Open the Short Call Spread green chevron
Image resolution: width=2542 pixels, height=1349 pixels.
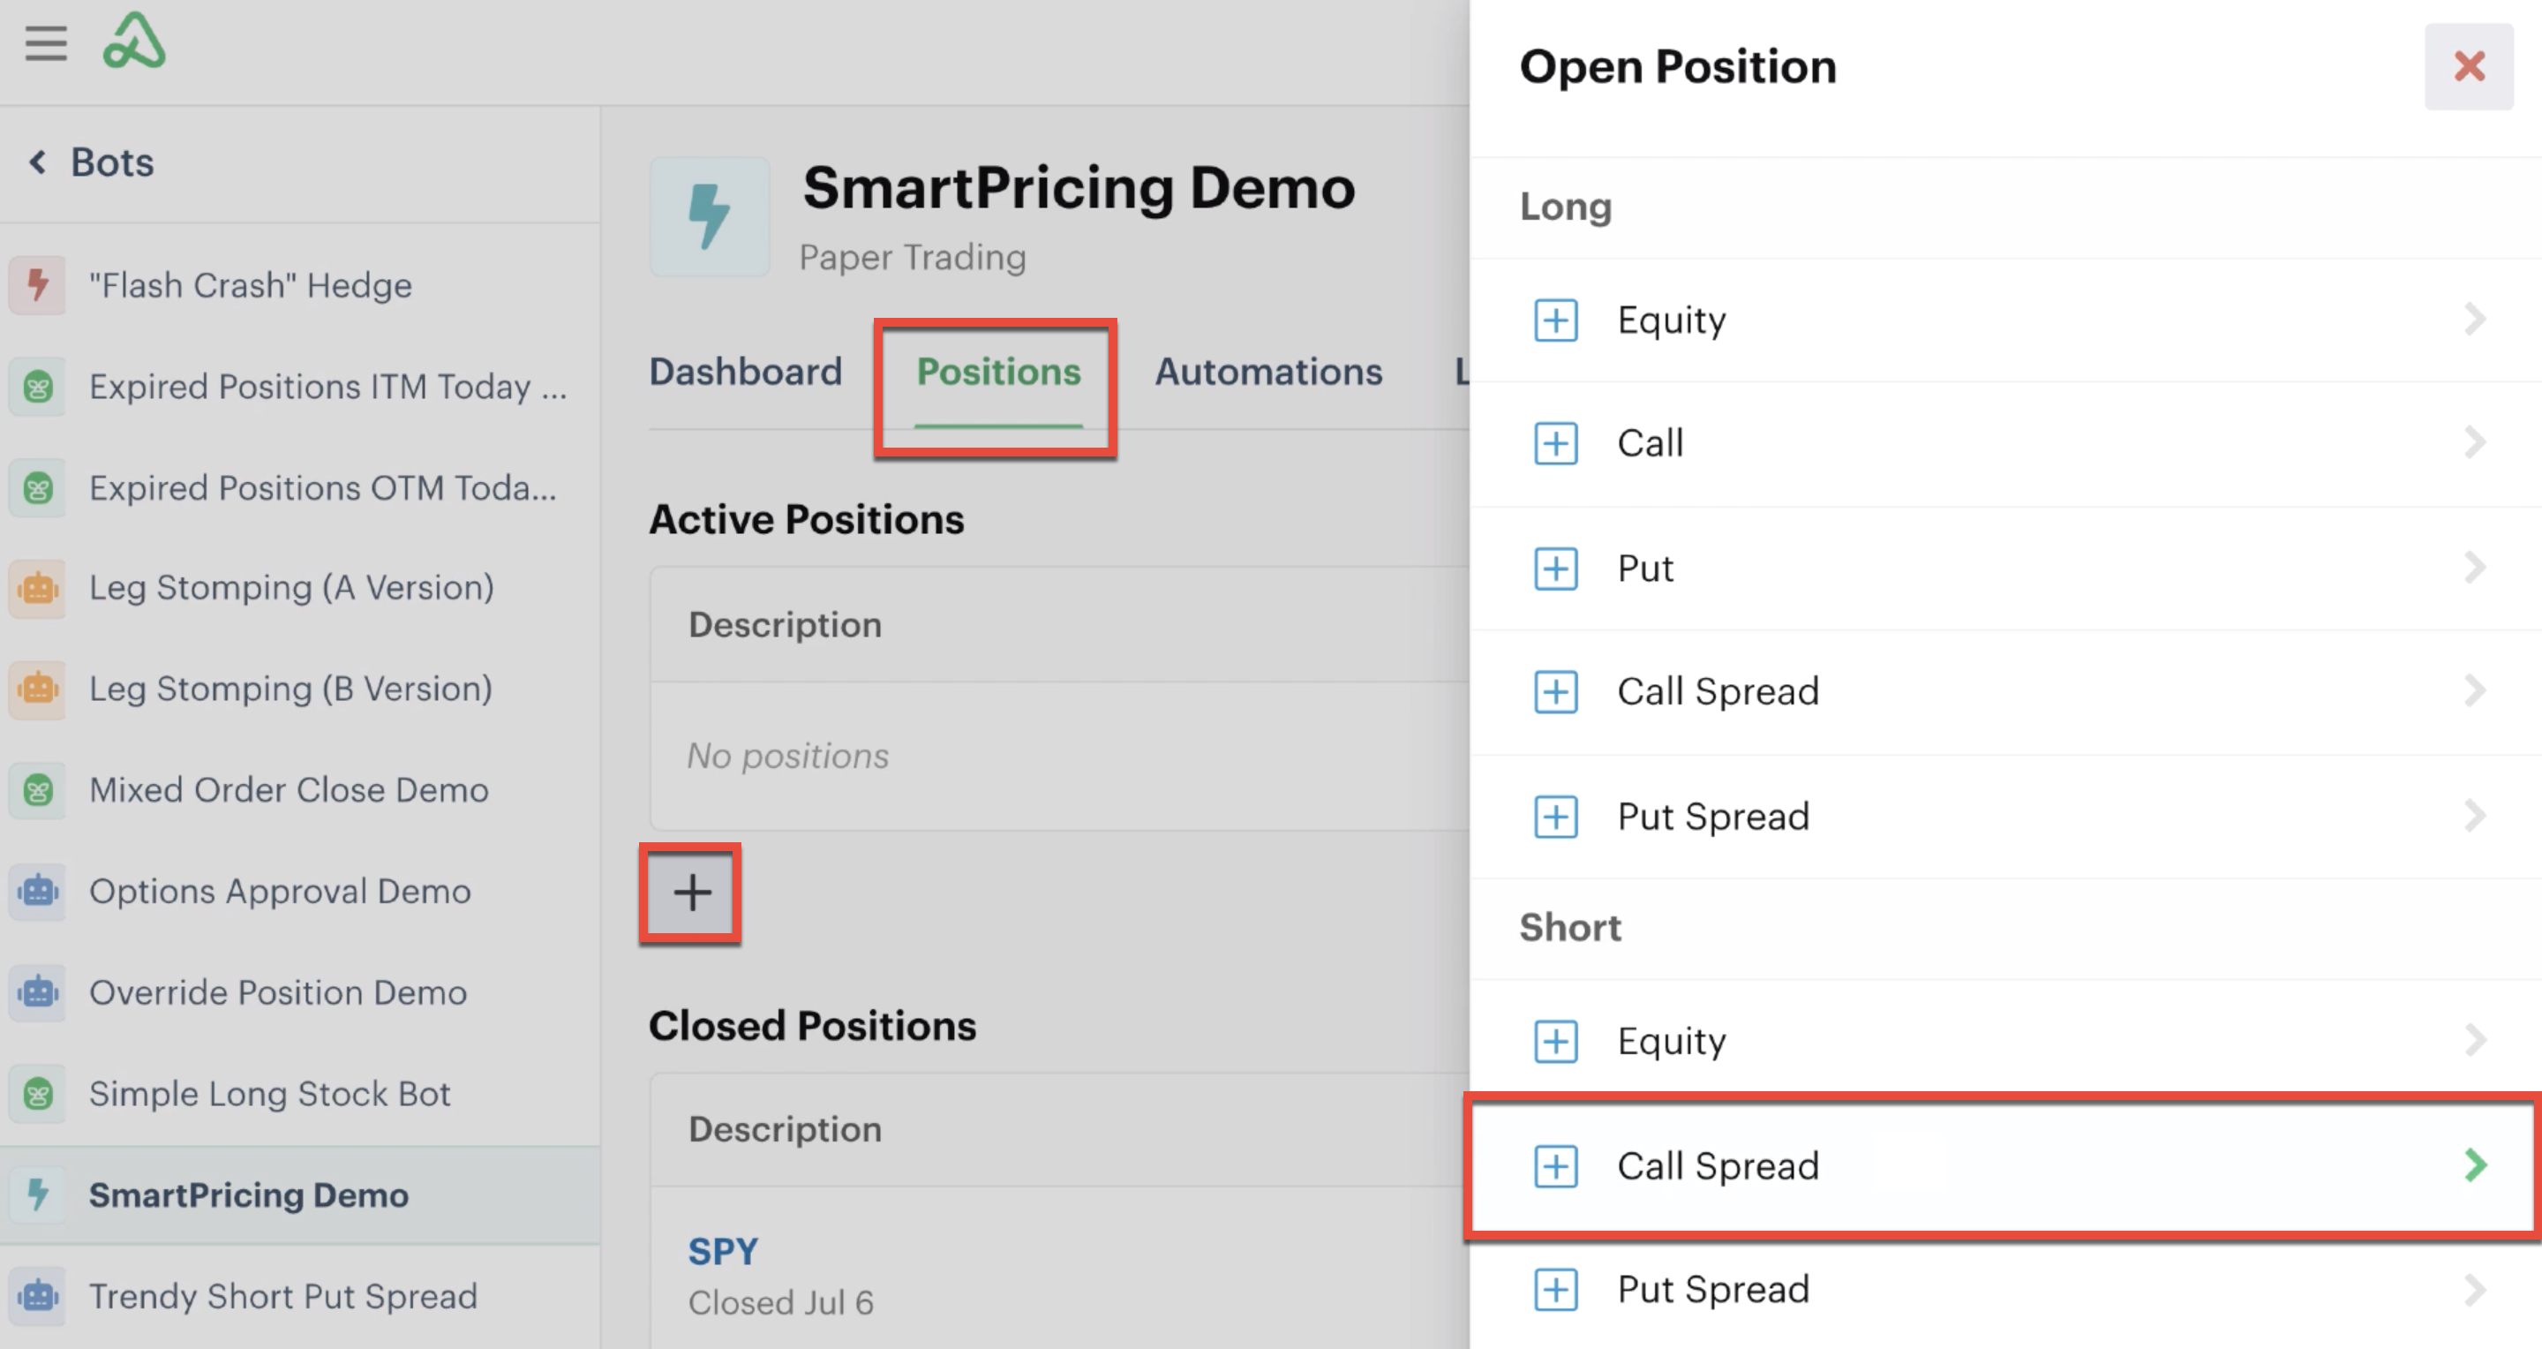(2475, 1165)
